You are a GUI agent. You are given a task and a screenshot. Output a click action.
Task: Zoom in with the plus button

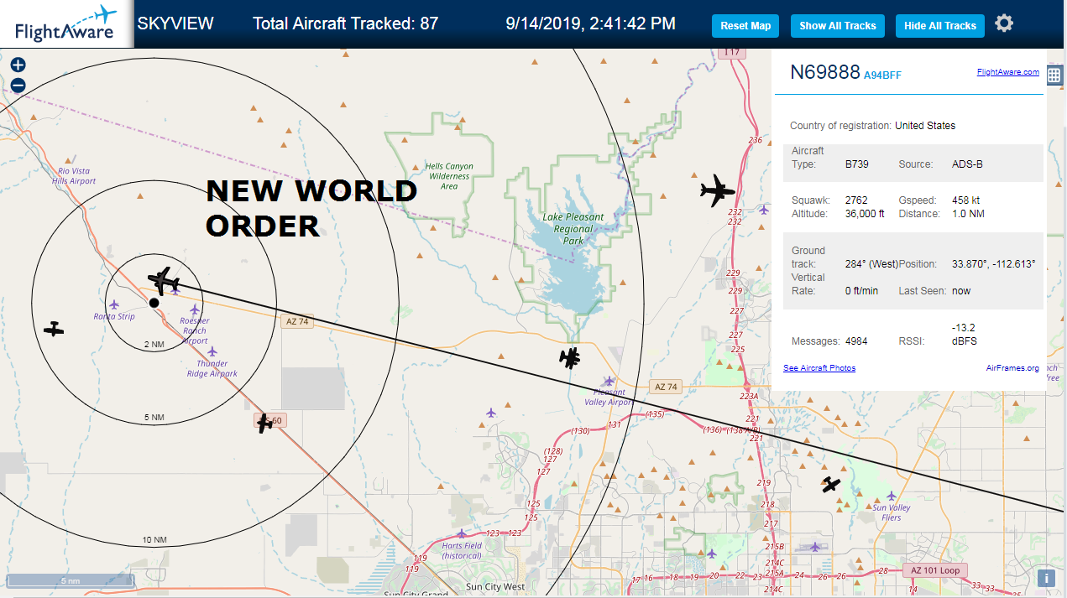click(x=18, y=65)
